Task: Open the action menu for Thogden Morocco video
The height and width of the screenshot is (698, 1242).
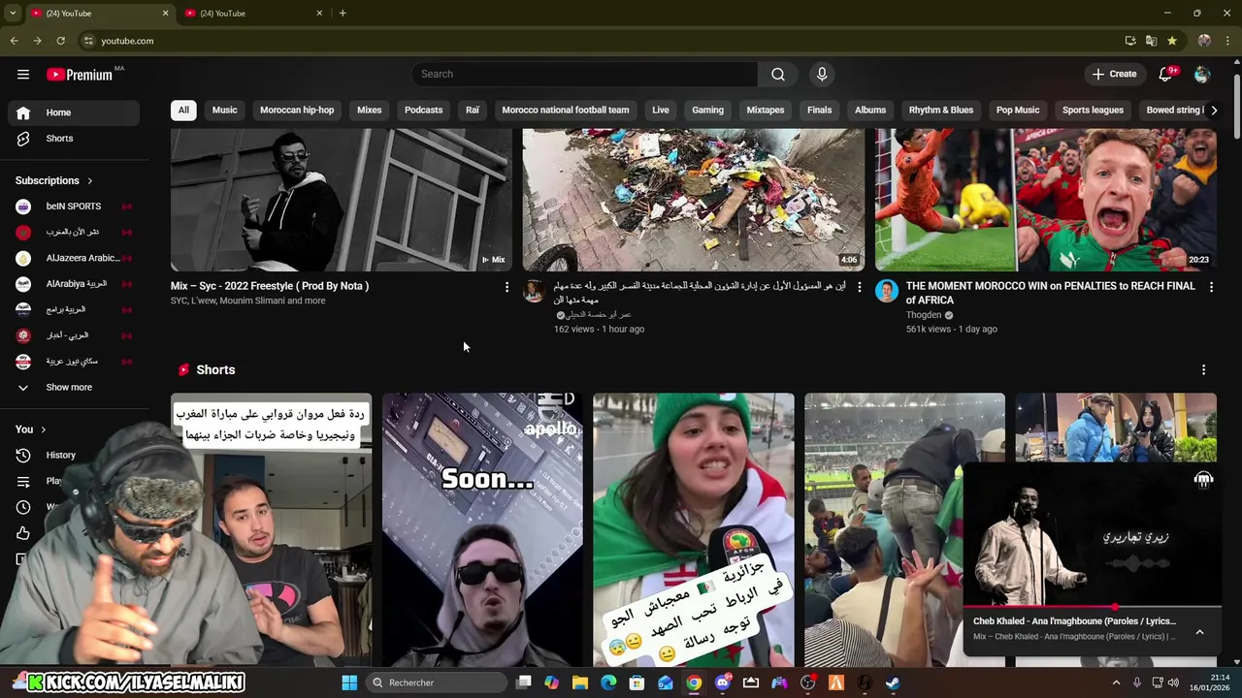Action: [x=1211, y=287]
